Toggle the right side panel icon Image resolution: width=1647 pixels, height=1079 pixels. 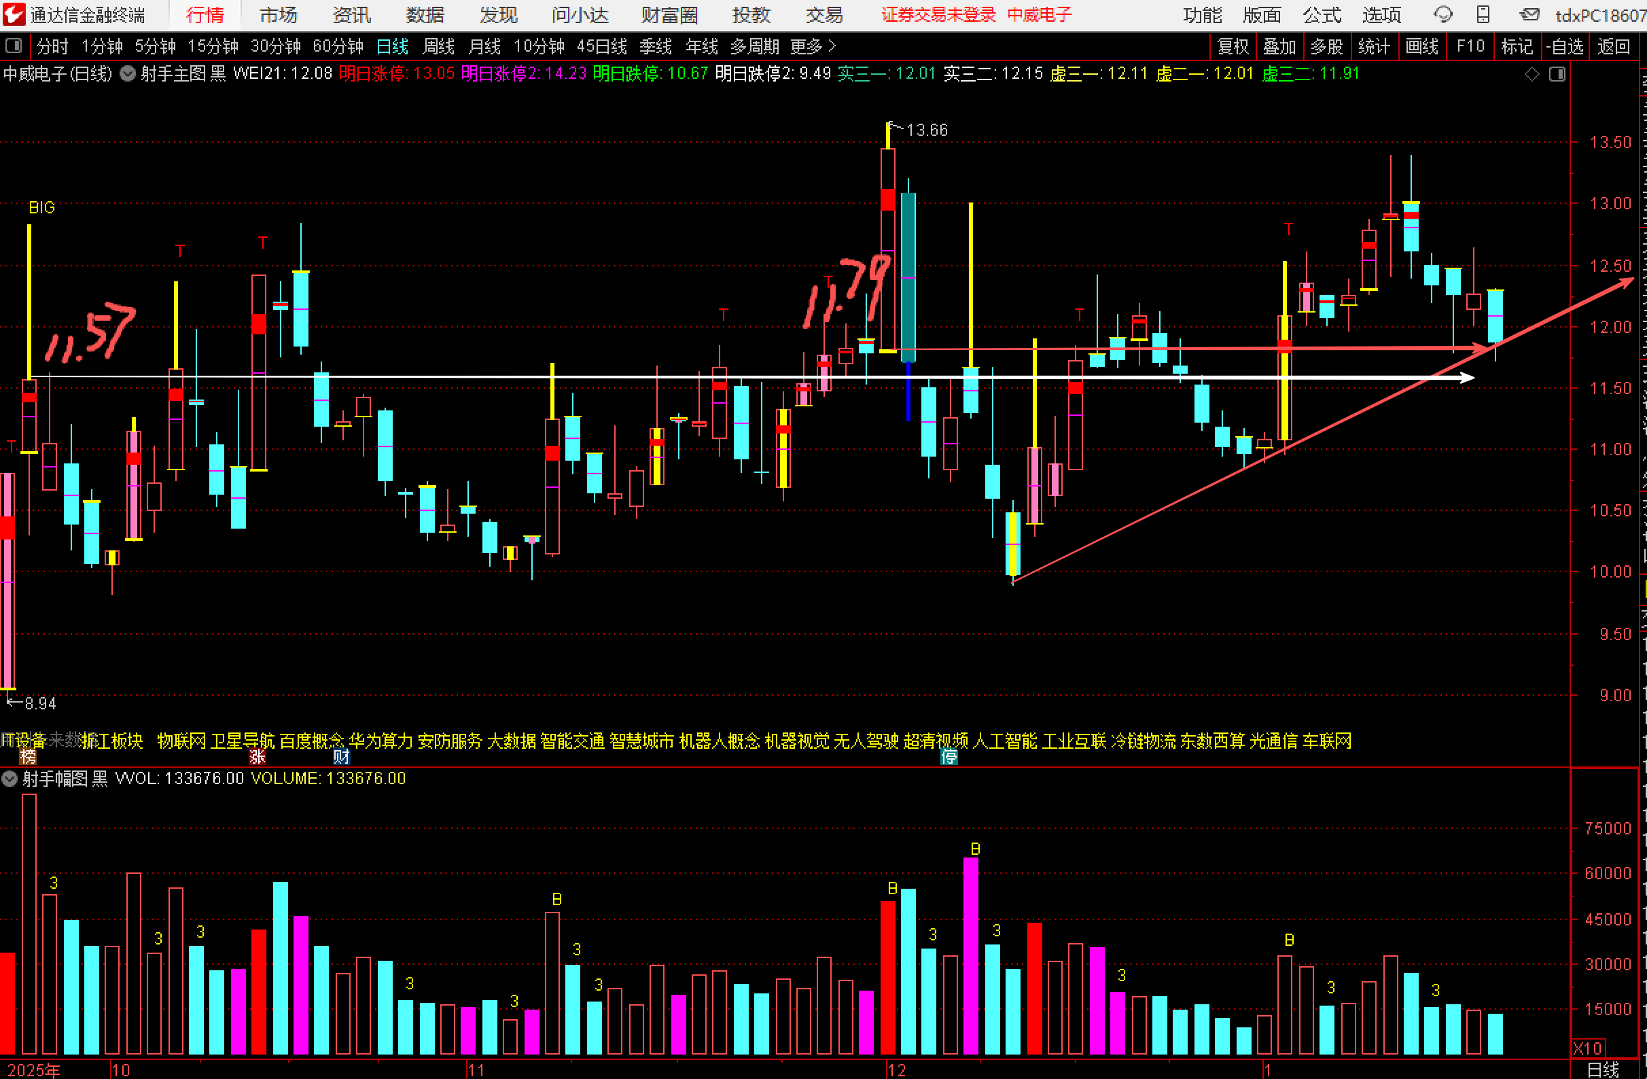click(x=1557, y=74)
